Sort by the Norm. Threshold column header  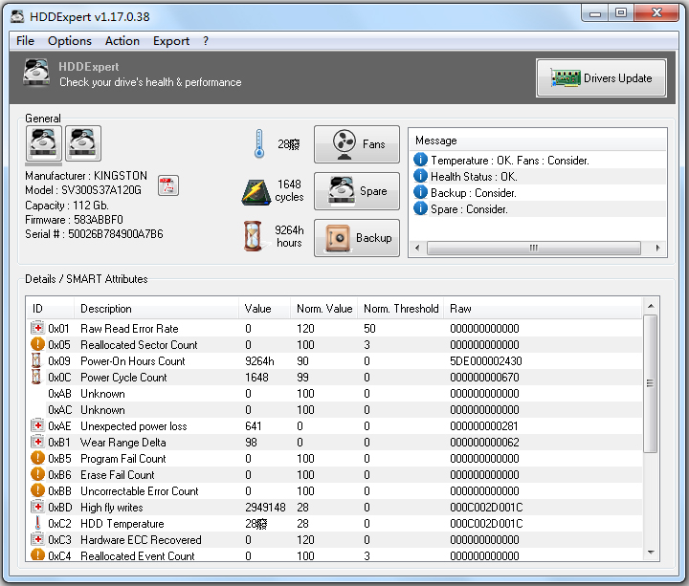[x=400, y=309]
